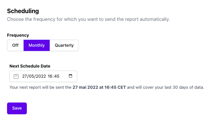This screenshot has height=121, width=207.
Task: Click the Frequency label
Action: (x=18, y=35)
